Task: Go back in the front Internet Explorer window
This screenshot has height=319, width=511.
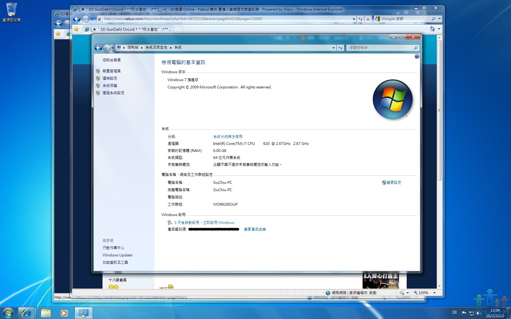Action: [x=77, y=19]
